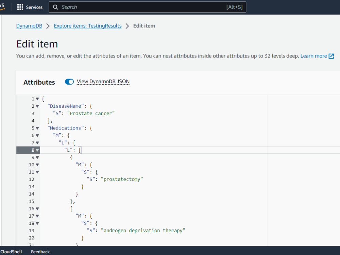Image resolution: width=340 pixels, height=255 pixels.
Task: Click the "Medications" key in editor
Action: [66, 128]
